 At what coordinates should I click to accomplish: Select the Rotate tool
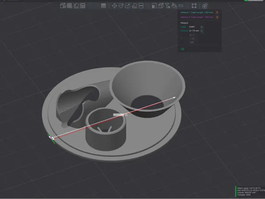pos(121,6)
